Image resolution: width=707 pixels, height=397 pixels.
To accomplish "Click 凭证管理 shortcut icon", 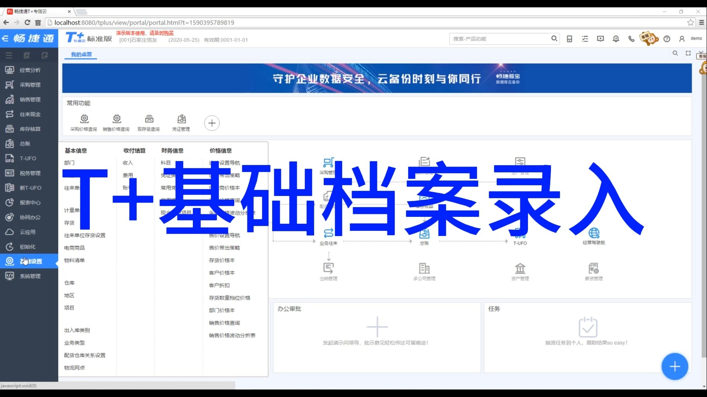I will click(x=181, y=122).
